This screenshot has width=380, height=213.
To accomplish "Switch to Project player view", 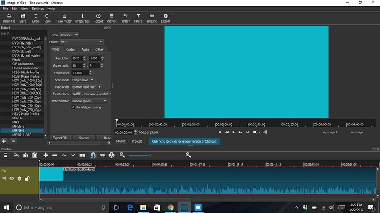I will pyautogui.click(x=137, y=141).
